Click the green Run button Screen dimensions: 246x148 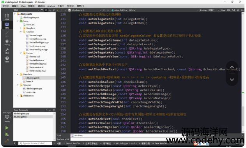[7, 128]
